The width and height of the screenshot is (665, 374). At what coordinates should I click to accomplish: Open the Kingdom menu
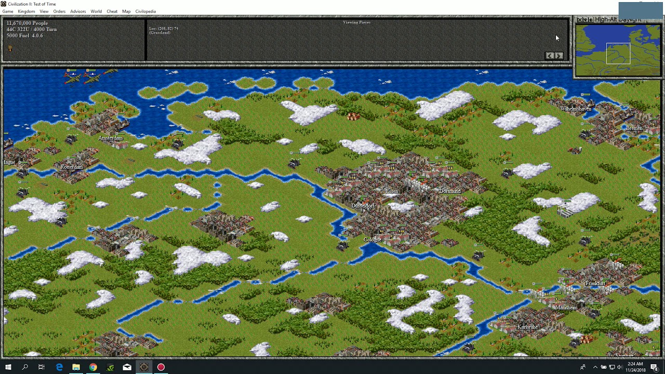click(x=26, y=11)
